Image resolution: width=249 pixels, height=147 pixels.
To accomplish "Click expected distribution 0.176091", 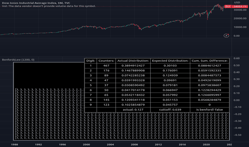I will [170, 71].
